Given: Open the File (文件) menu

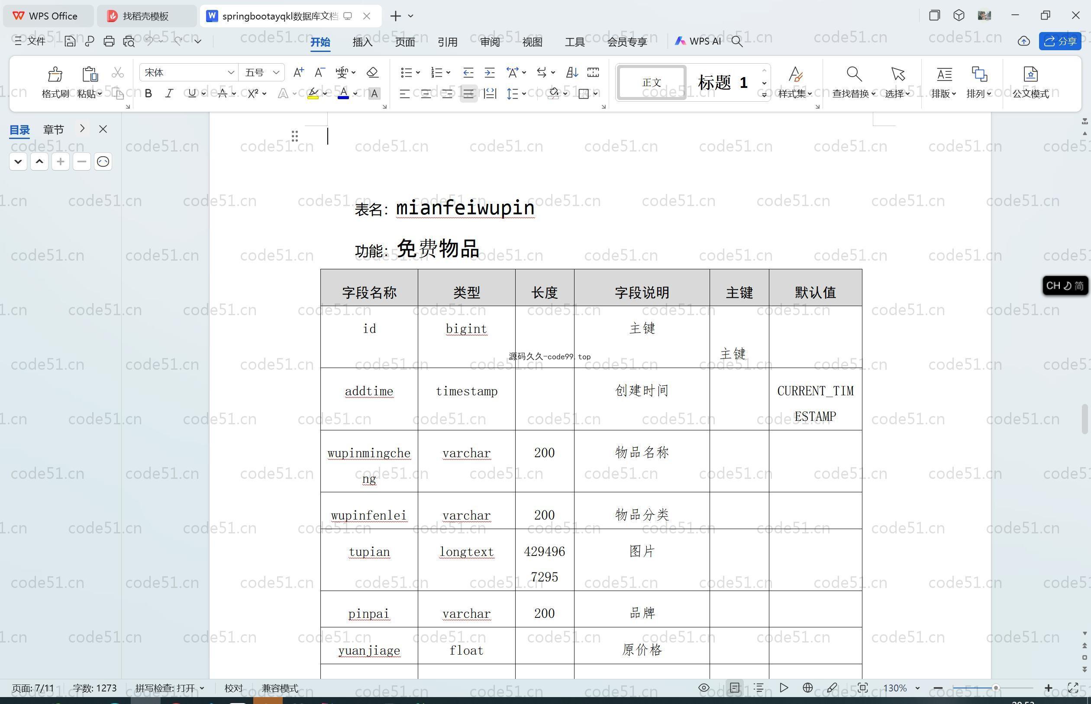Looking at the screenshot, I should point(30,41).
